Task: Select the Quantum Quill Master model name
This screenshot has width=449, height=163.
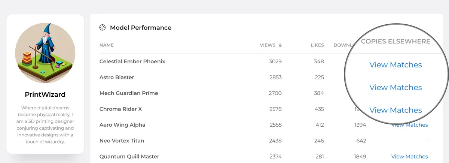Action: pos(129,156)
